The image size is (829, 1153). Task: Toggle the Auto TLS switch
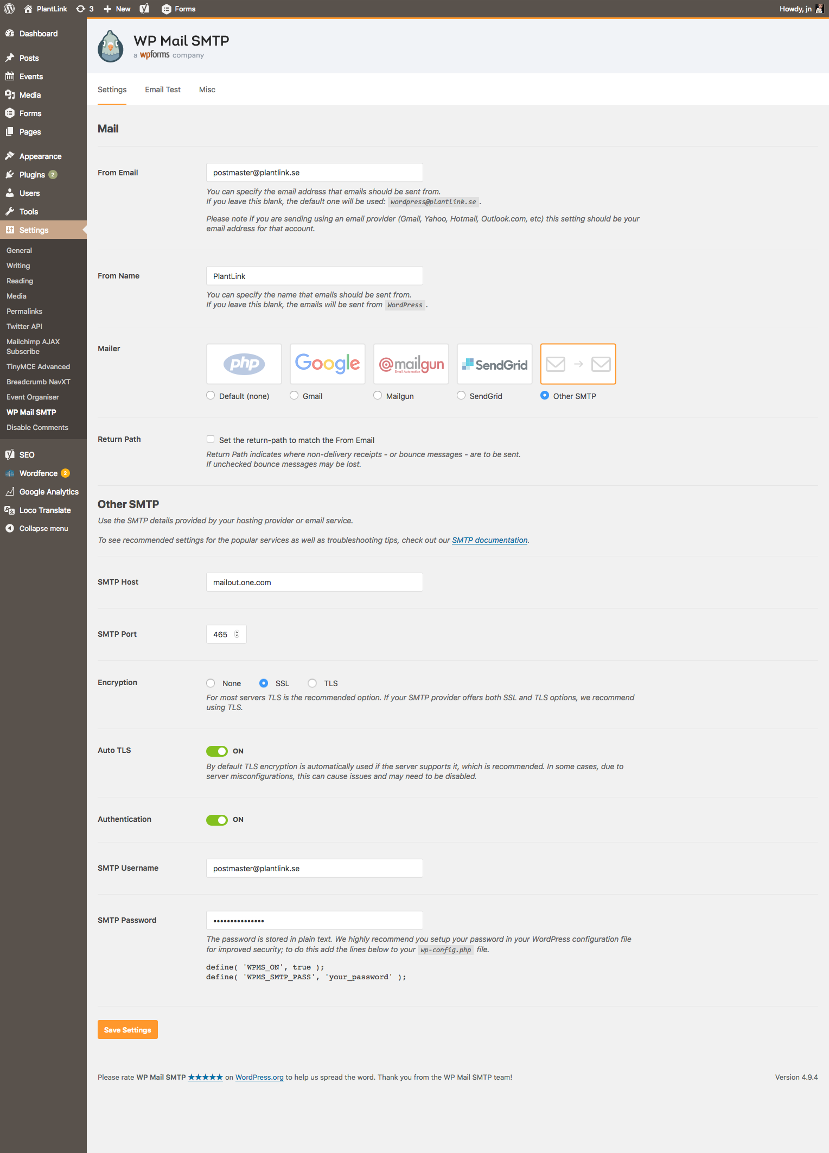pos(217,751)
